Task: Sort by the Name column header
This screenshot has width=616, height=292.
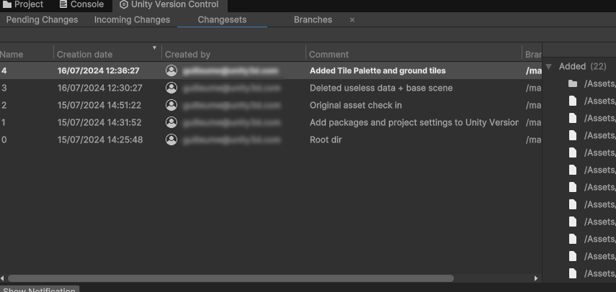Action: tap(12, 55)
